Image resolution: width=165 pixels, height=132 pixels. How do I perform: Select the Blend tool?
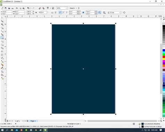tap(2, 65)
